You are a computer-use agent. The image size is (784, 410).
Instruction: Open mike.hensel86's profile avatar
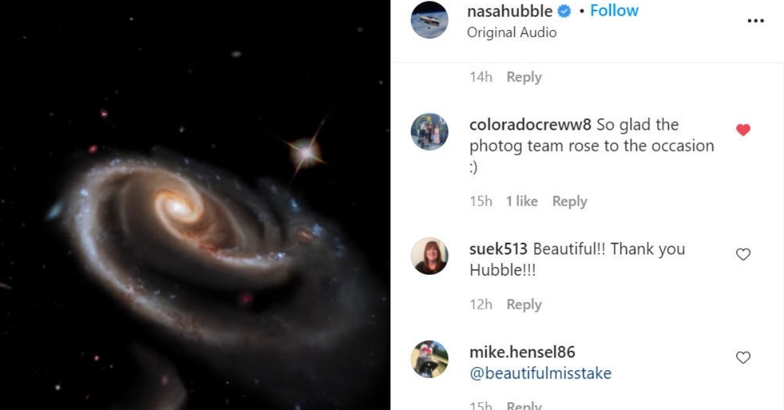pyautogui.click(x=429, y=359)
